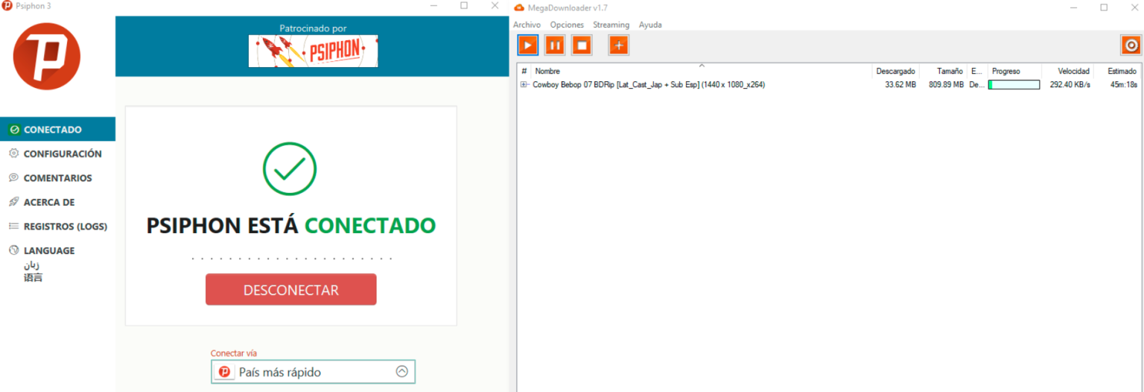Viewport: 1144px width, 392px height.
Task: Click the 809.89 MB size value
Action: click(x=946, y=85)
